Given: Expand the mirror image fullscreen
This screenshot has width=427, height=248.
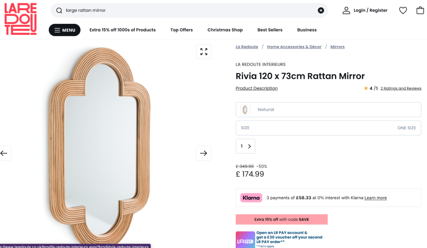Looking at the screenshot, I should (x=204, y=52).
